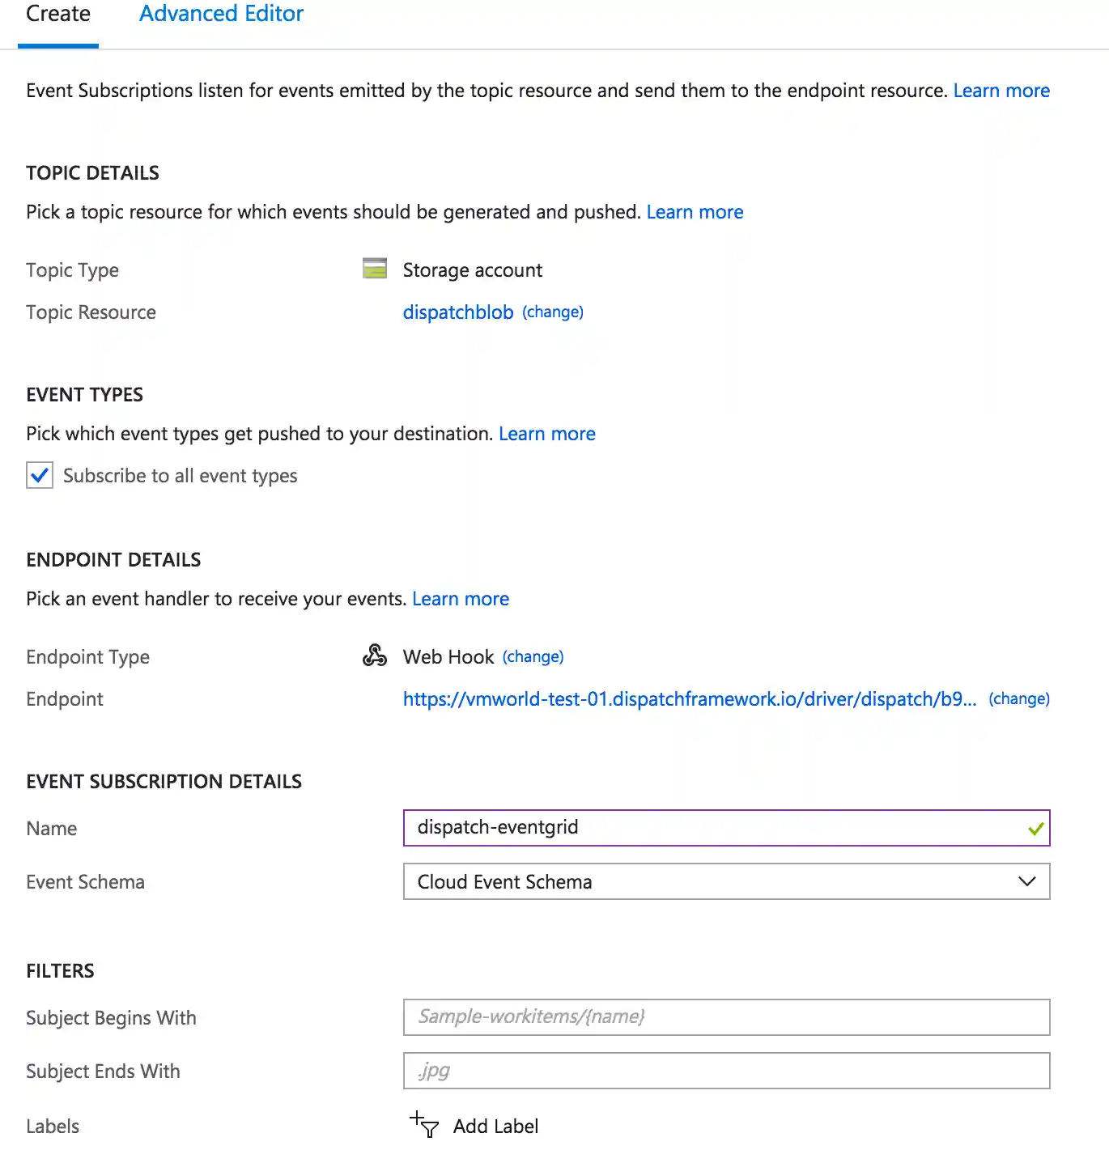Focus the Subject Begins With field
1109x1167 pixels.
pos(725,1017)
